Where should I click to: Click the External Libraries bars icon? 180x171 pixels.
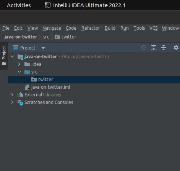pyautogui.click(x=20, y=95)
